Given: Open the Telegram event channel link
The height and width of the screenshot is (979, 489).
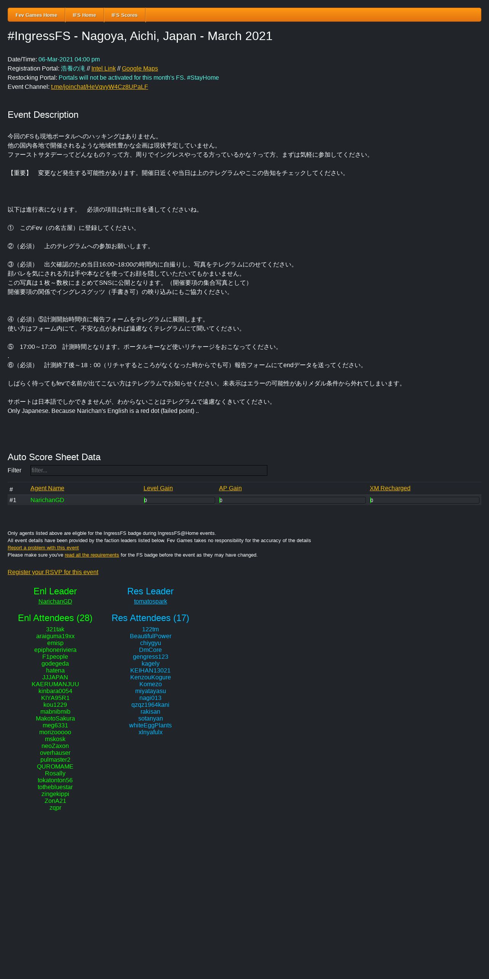Looking at the screenshot, I should click(99, 87).
